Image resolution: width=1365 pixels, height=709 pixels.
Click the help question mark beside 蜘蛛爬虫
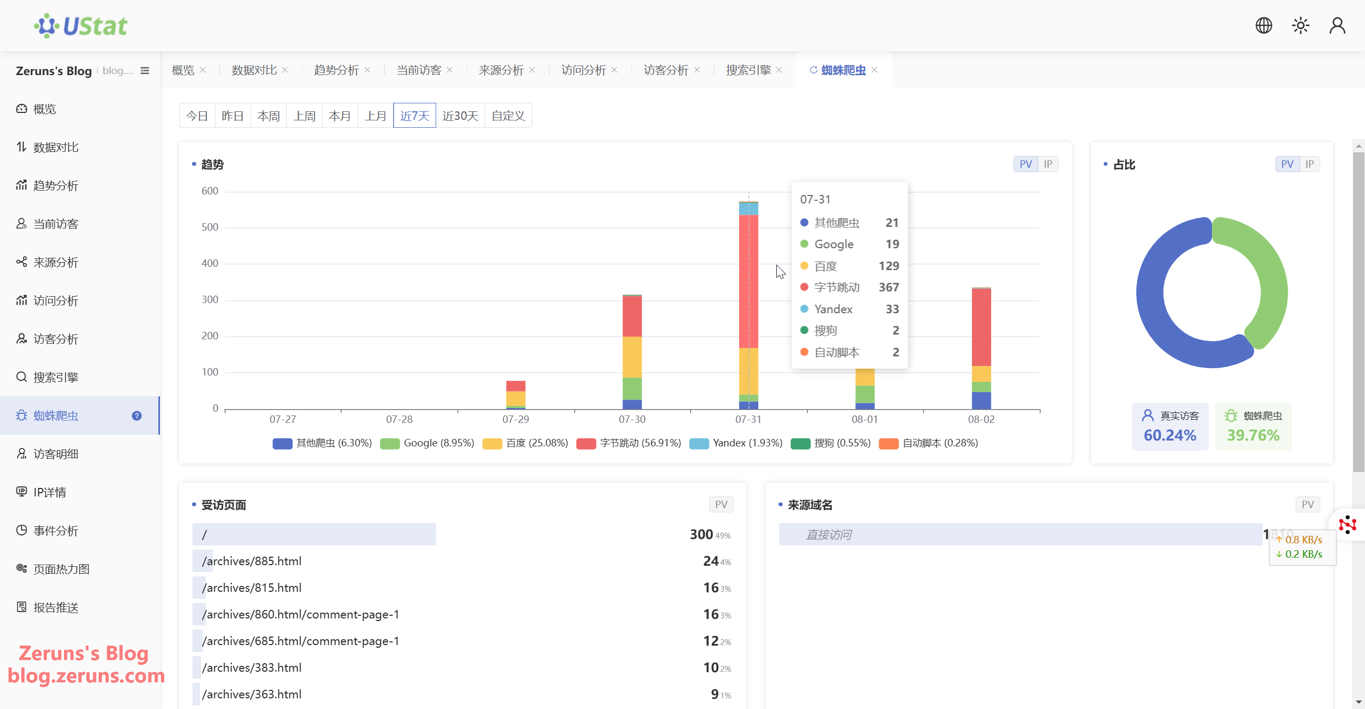[x=136, y=415]
